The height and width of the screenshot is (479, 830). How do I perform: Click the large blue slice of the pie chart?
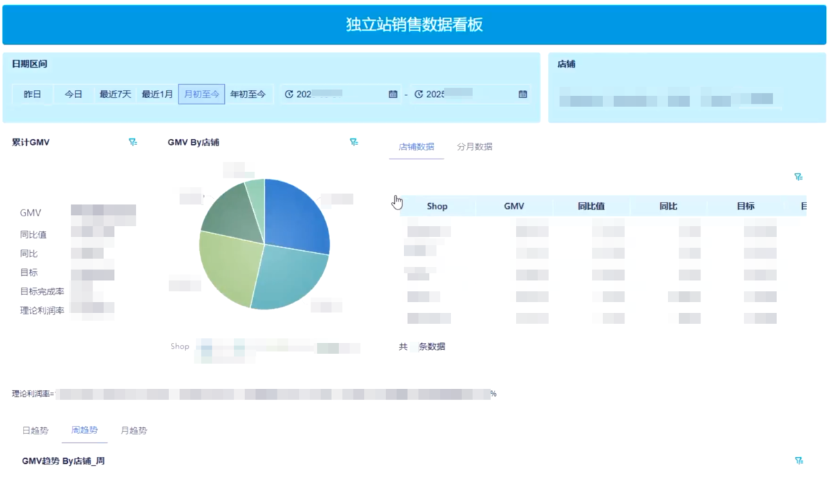pyautogui.click(x=294, y=214)
